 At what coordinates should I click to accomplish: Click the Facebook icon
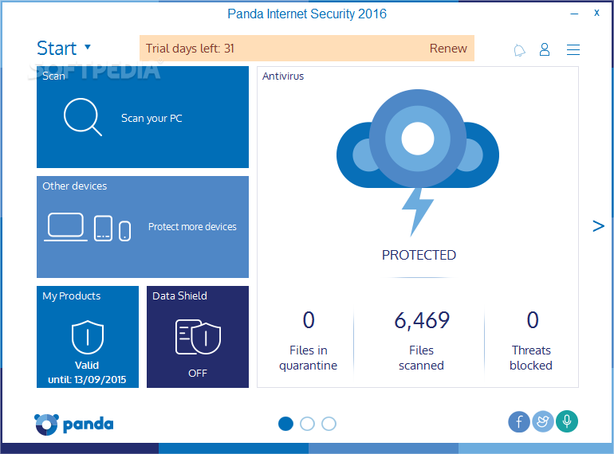point(519,421)
